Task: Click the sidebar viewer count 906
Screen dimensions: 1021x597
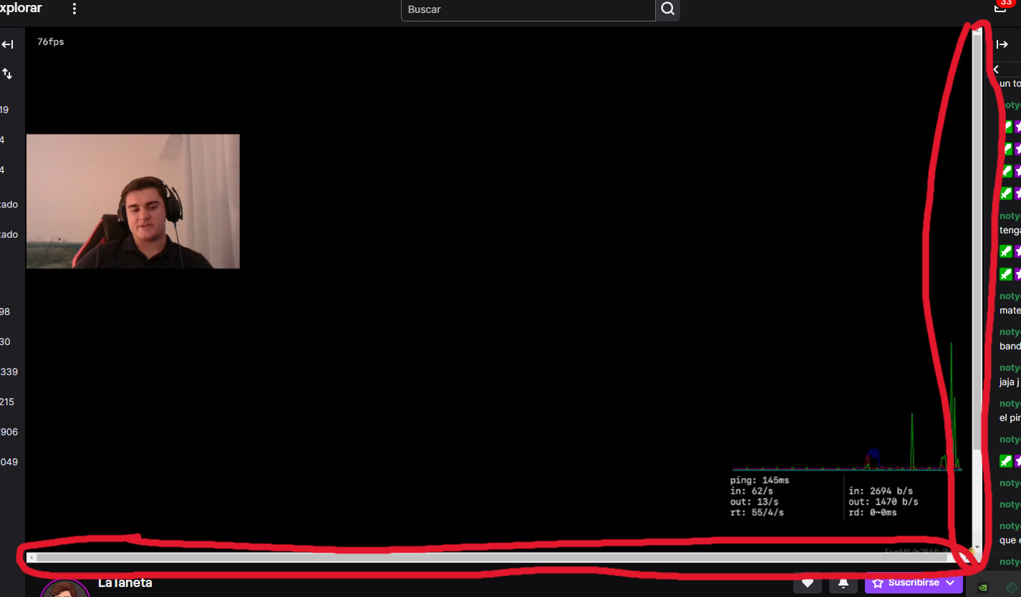Action: click(x=9, y=432)
